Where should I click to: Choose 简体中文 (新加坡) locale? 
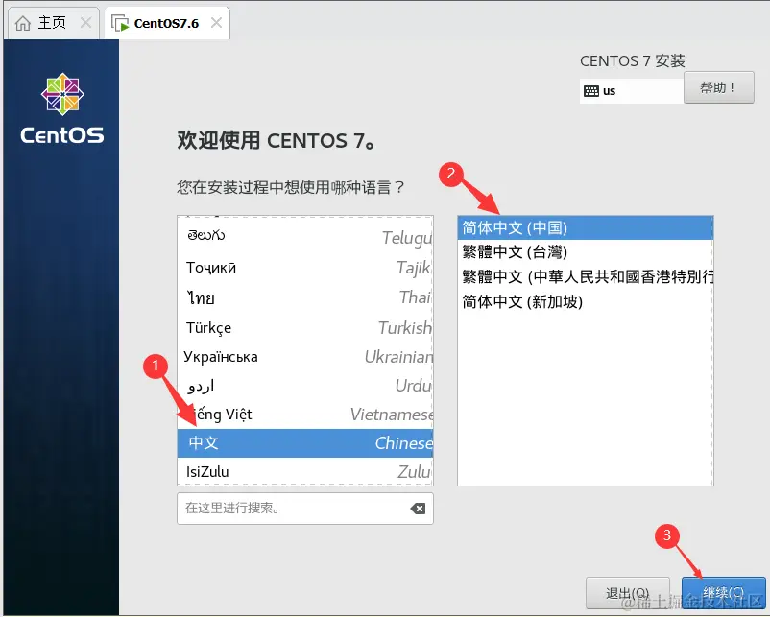[586, 301]
